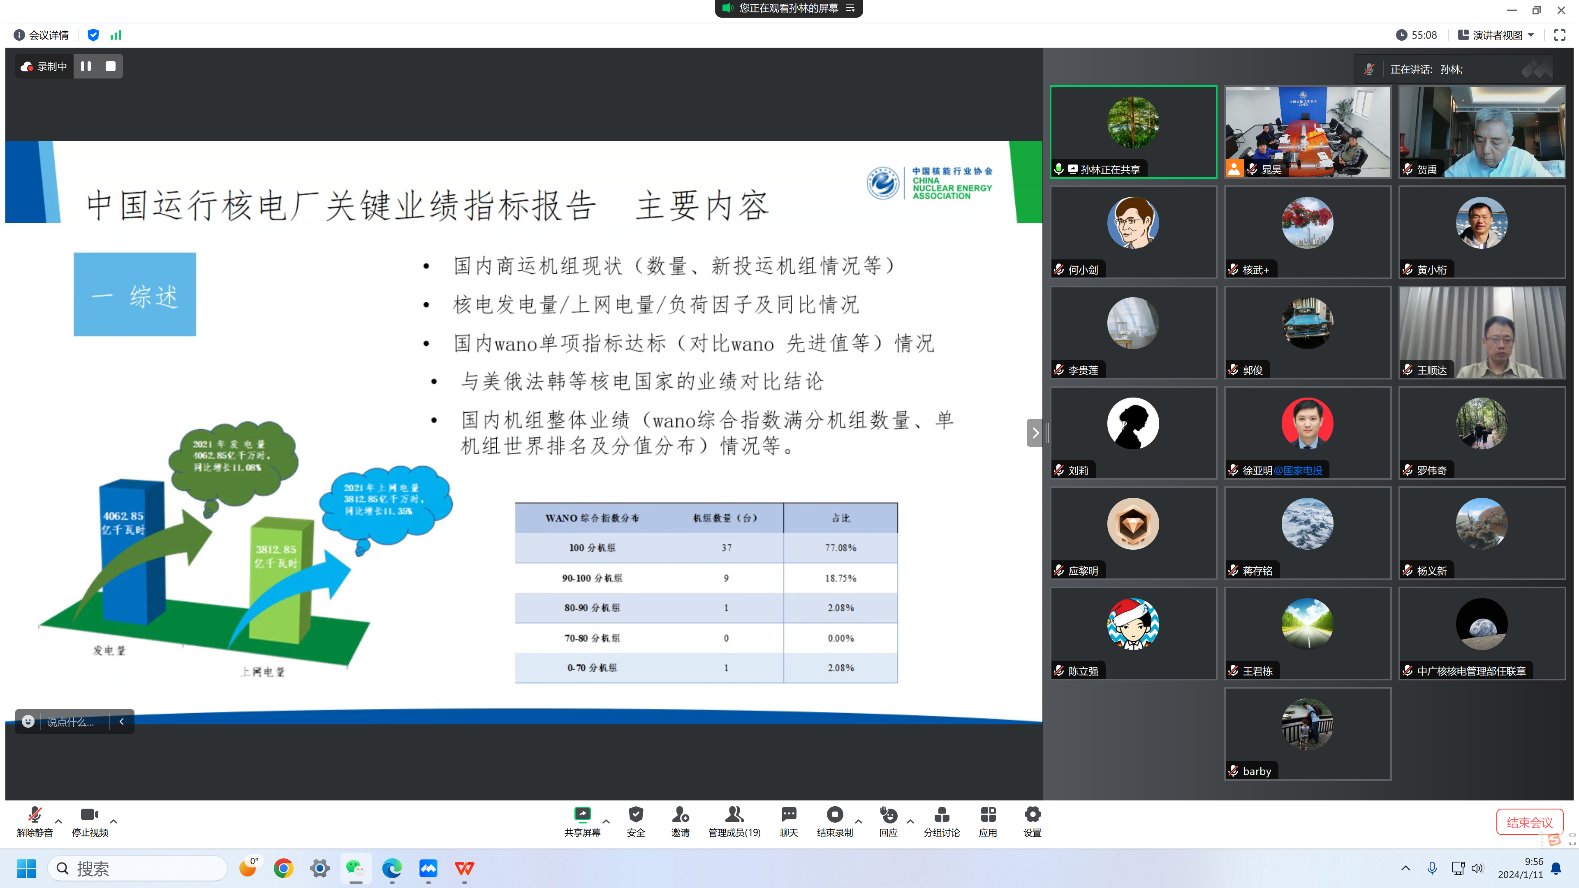The width and height of the screenshot is (1579, 888).
Task: Turn off camera with 停止视频
Action: [x=89, y=814]
